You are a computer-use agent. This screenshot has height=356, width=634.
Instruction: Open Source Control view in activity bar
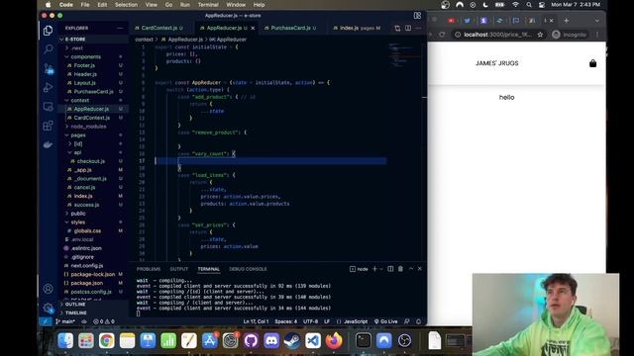click(x=49, y=68)
